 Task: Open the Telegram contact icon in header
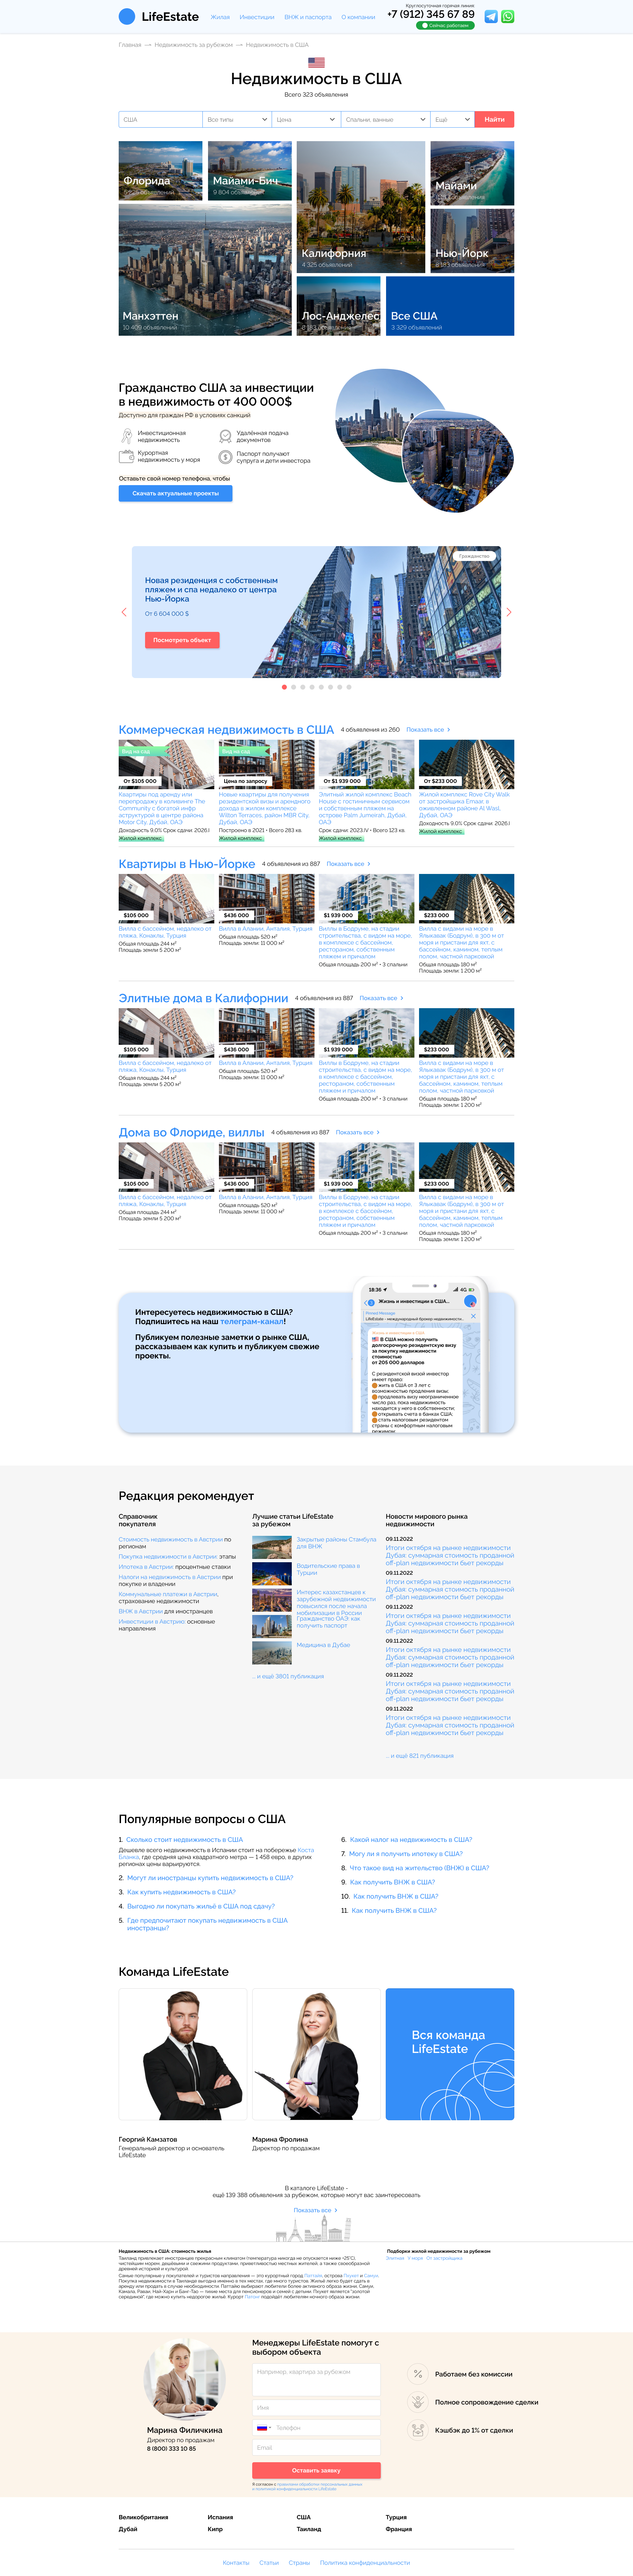491,16
